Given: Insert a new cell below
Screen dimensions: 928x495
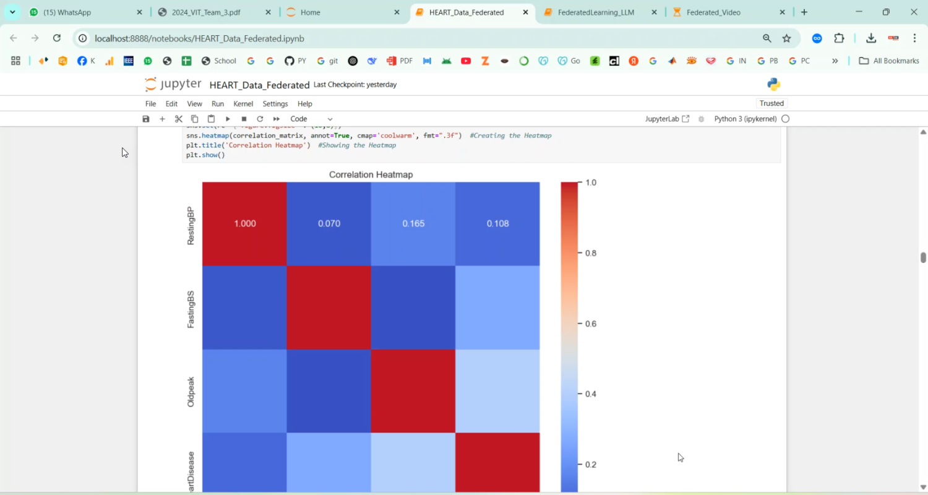Looking at the screenshot, I should (x=162, y=118).
